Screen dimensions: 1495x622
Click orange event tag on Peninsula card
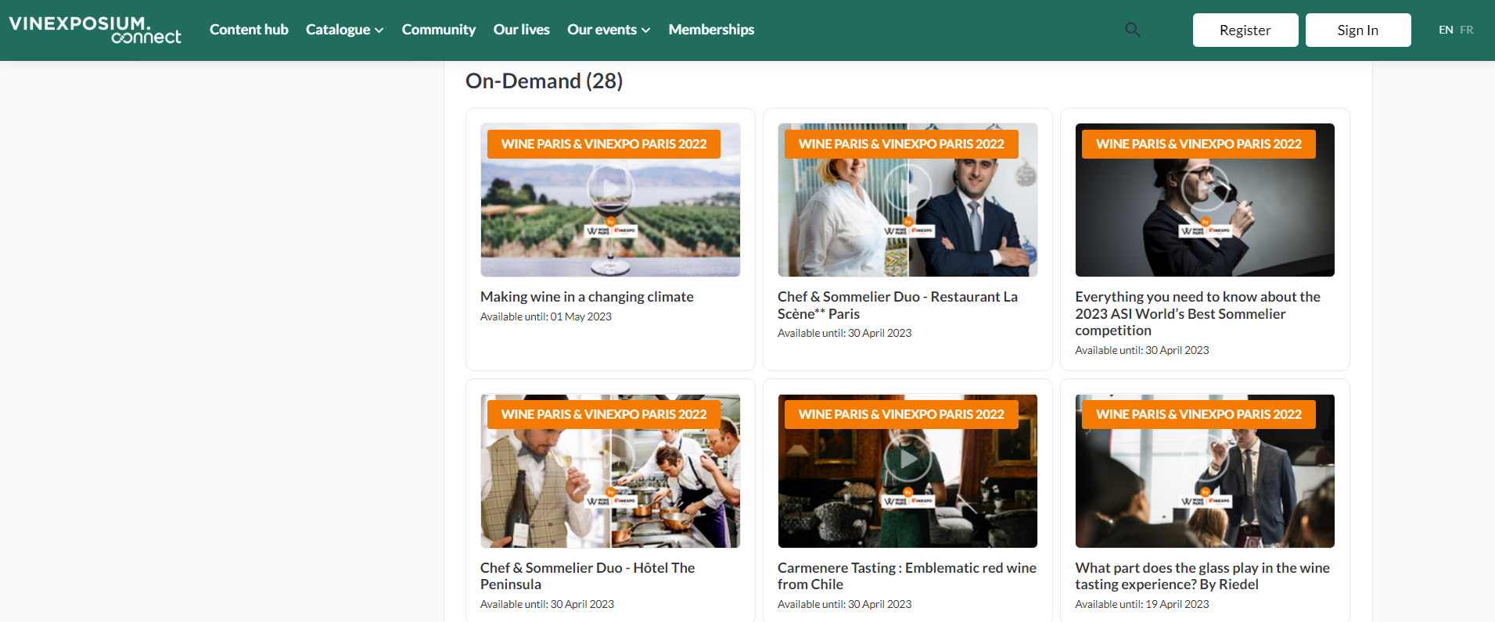(x=604, y=414)
